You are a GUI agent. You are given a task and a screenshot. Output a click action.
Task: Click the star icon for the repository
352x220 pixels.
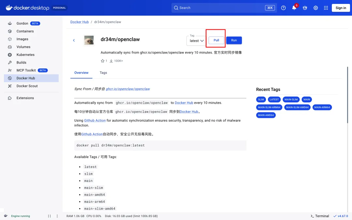click(103, 61)
